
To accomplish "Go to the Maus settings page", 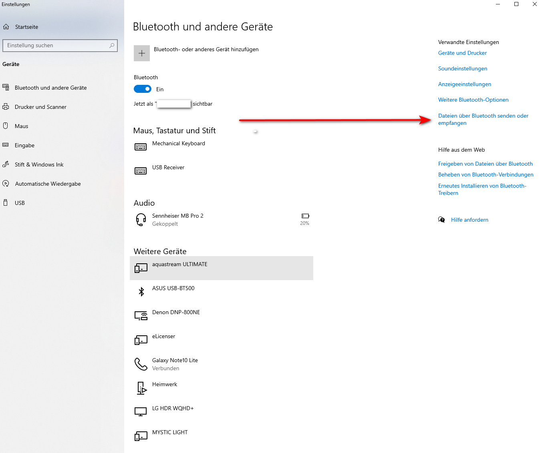I will coord(21,126).
